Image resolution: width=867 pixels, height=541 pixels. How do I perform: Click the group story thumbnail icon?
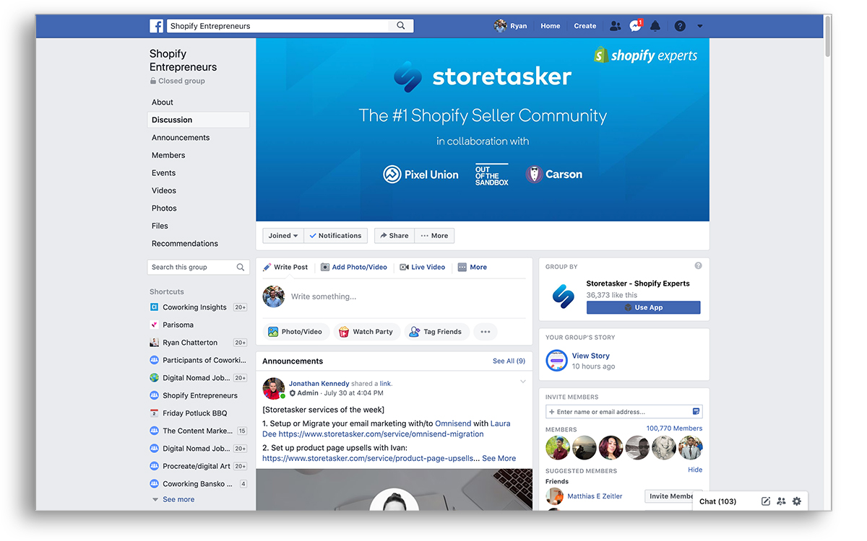pyautogui.click(x=556, y=360)
